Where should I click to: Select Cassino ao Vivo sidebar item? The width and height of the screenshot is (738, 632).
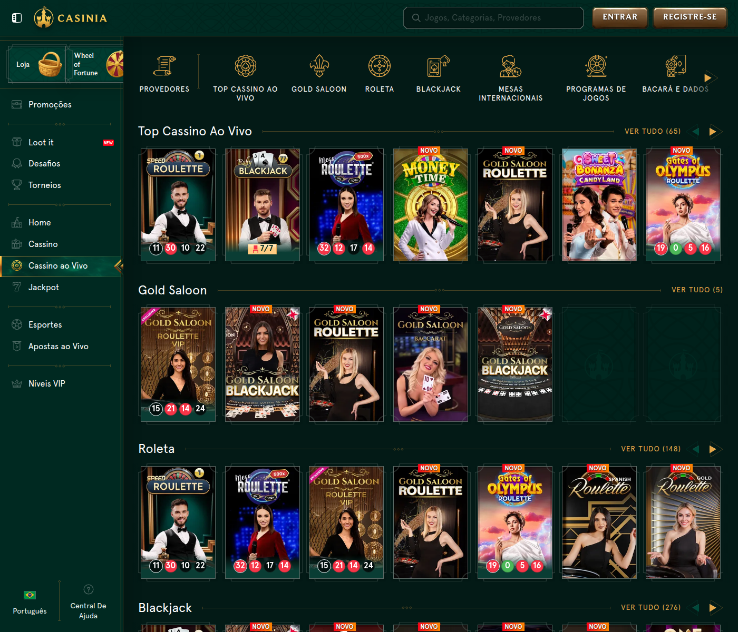coord(61,265)
